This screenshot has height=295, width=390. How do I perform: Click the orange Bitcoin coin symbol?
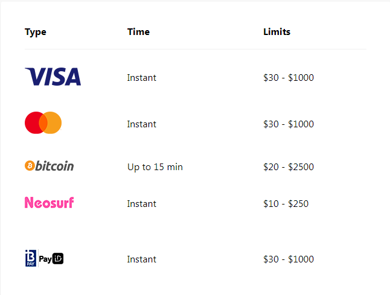(x=30, y=165)
